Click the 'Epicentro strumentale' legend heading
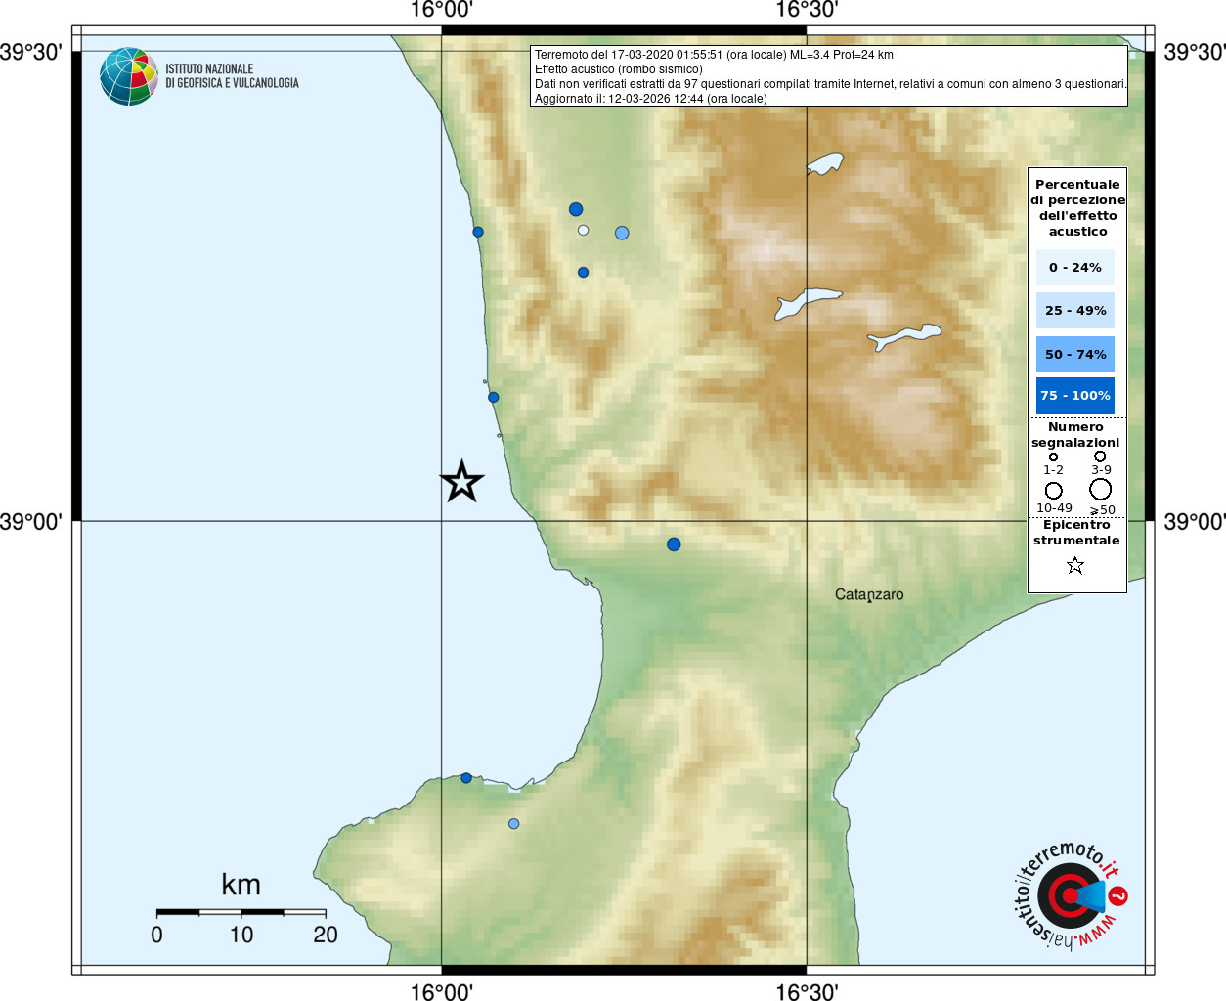Viewport: 1226px width, 1001px height. point(1076,532)
